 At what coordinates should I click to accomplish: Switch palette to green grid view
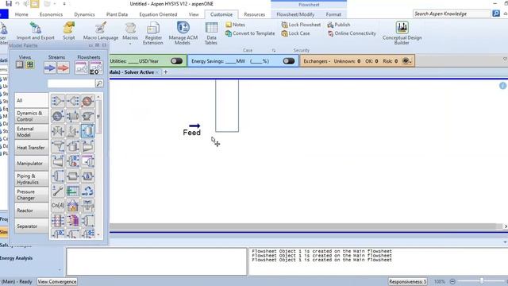pyautogui.click(x=30, y=64)
